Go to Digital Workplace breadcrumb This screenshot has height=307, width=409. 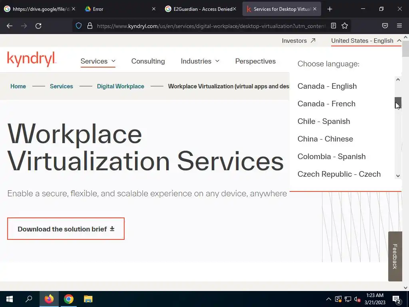pos(121,86)
